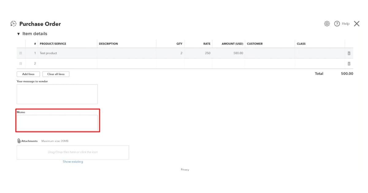Grab the drag handle of row 1
The width and height of the screenshot is (368, 193).
tap(21, 53)
